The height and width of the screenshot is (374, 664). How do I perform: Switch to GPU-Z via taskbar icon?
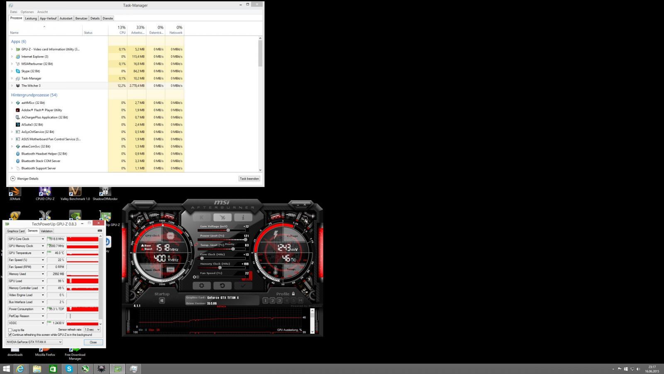click(x=117, y=369)
